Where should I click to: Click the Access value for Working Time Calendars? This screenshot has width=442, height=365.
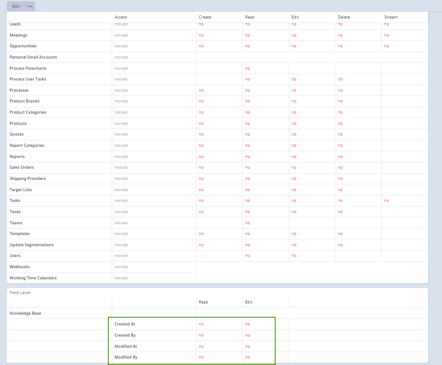click(x=121, y=278)
